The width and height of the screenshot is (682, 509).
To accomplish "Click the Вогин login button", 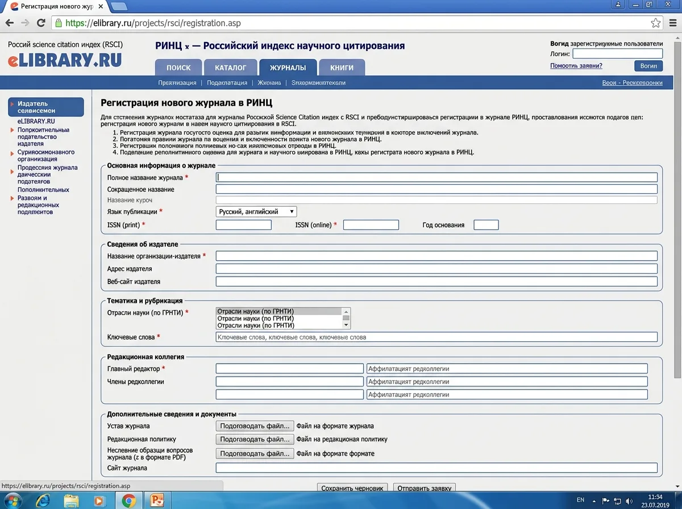I will point(648,66).
